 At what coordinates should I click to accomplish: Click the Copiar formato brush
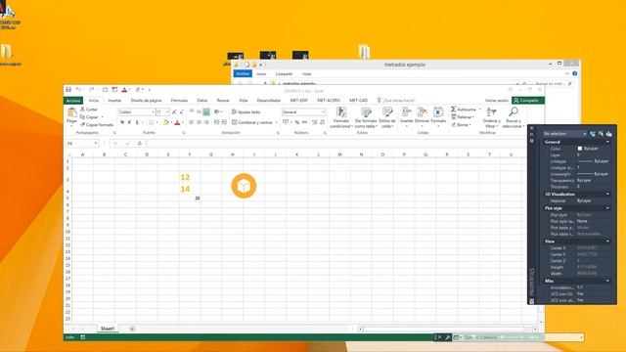click(97, 125)
